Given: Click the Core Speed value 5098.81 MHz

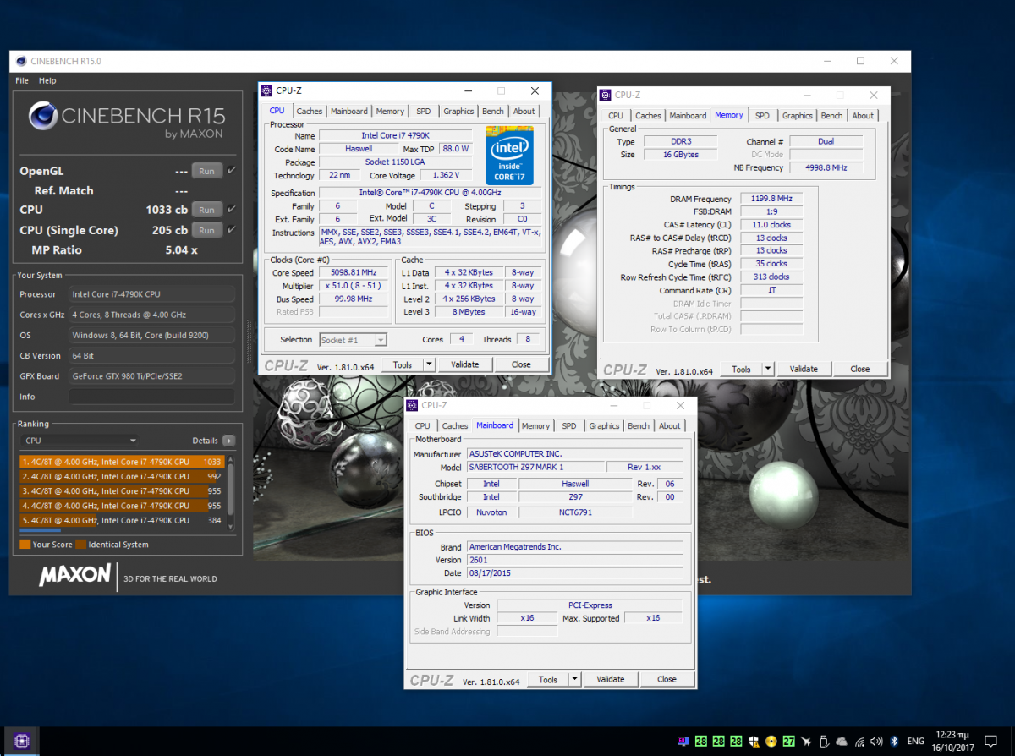Looking at the screenshot, I should point(354,273).
